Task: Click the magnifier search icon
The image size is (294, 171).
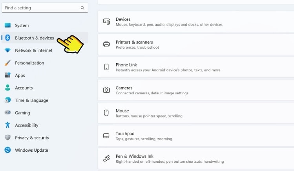Action: coord(82,8)
